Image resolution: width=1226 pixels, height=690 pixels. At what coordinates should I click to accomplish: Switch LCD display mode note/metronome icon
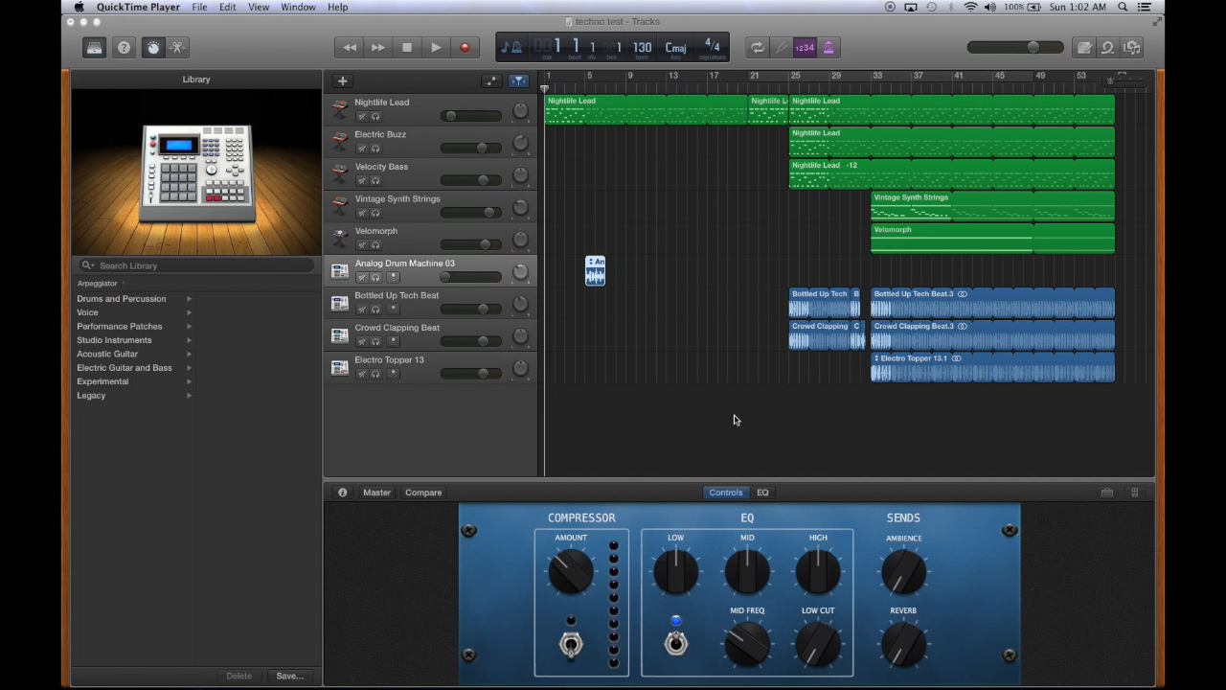click(511, 47)
